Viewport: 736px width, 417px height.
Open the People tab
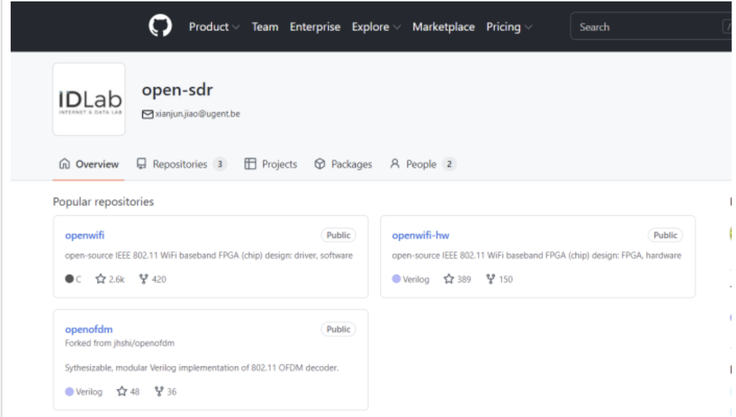422,164
